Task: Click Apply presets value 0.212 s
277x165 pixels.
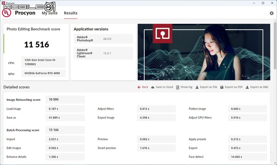Action: click(x=247, y=139)
